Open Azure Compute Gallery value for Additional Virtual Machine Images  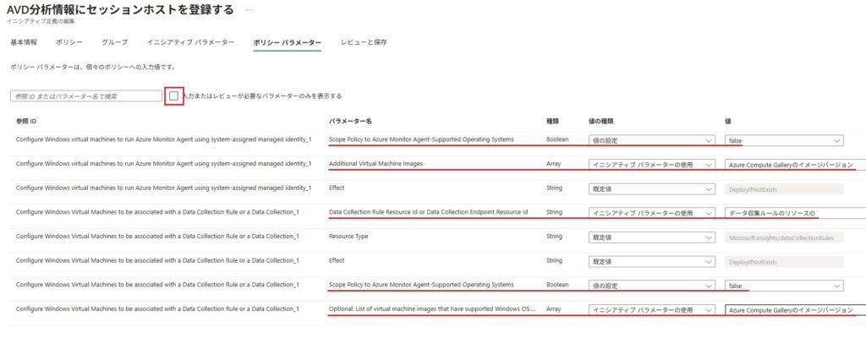(795, 165)
